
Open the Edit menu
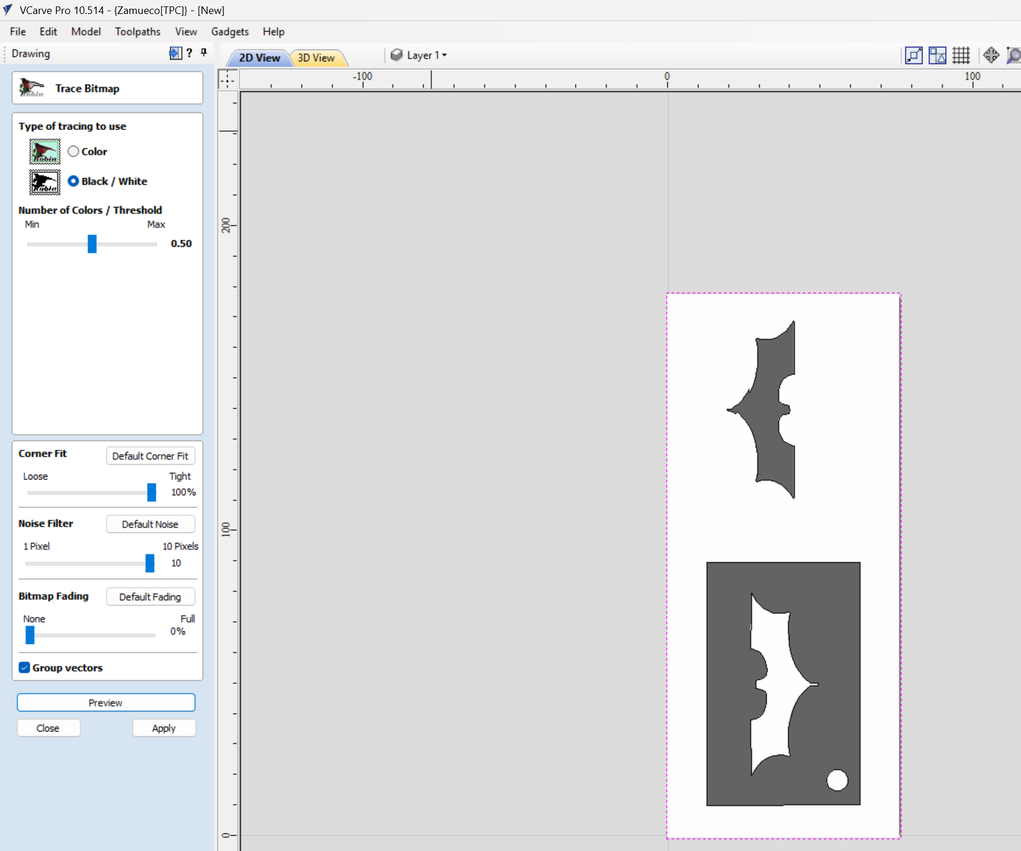48,31
